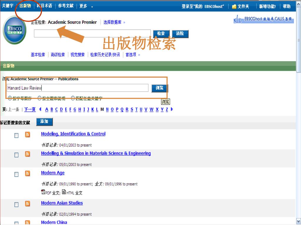The height and width of the screenshot is (225, 301).
Task: Open 检索历史记录/快讯 link
Action: coord(105,55)
